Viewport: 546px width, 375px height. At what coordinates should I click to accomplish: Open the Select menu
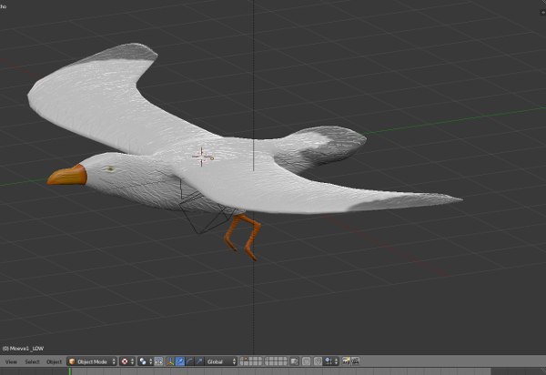click(32, 361)
